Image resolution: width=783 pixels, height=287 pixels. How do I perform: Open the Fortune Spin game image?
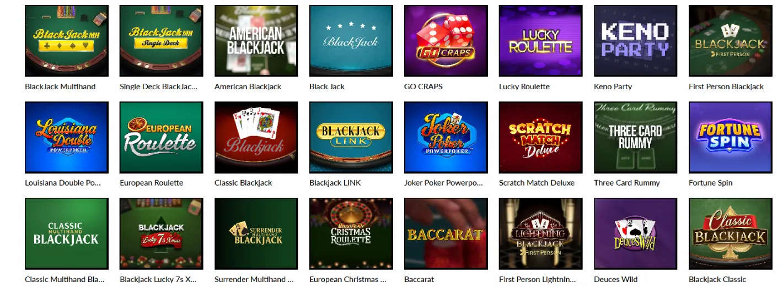(731, 137)
